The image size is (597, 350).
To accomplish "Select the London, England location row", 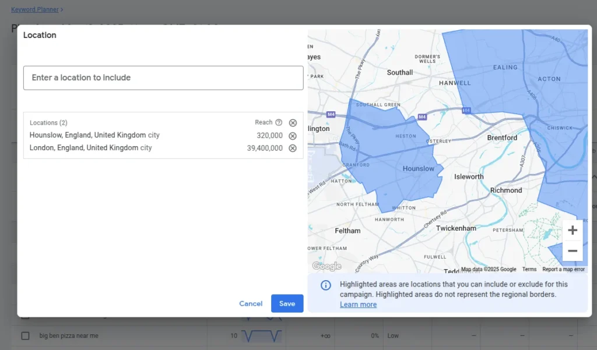I will point(90,148).
